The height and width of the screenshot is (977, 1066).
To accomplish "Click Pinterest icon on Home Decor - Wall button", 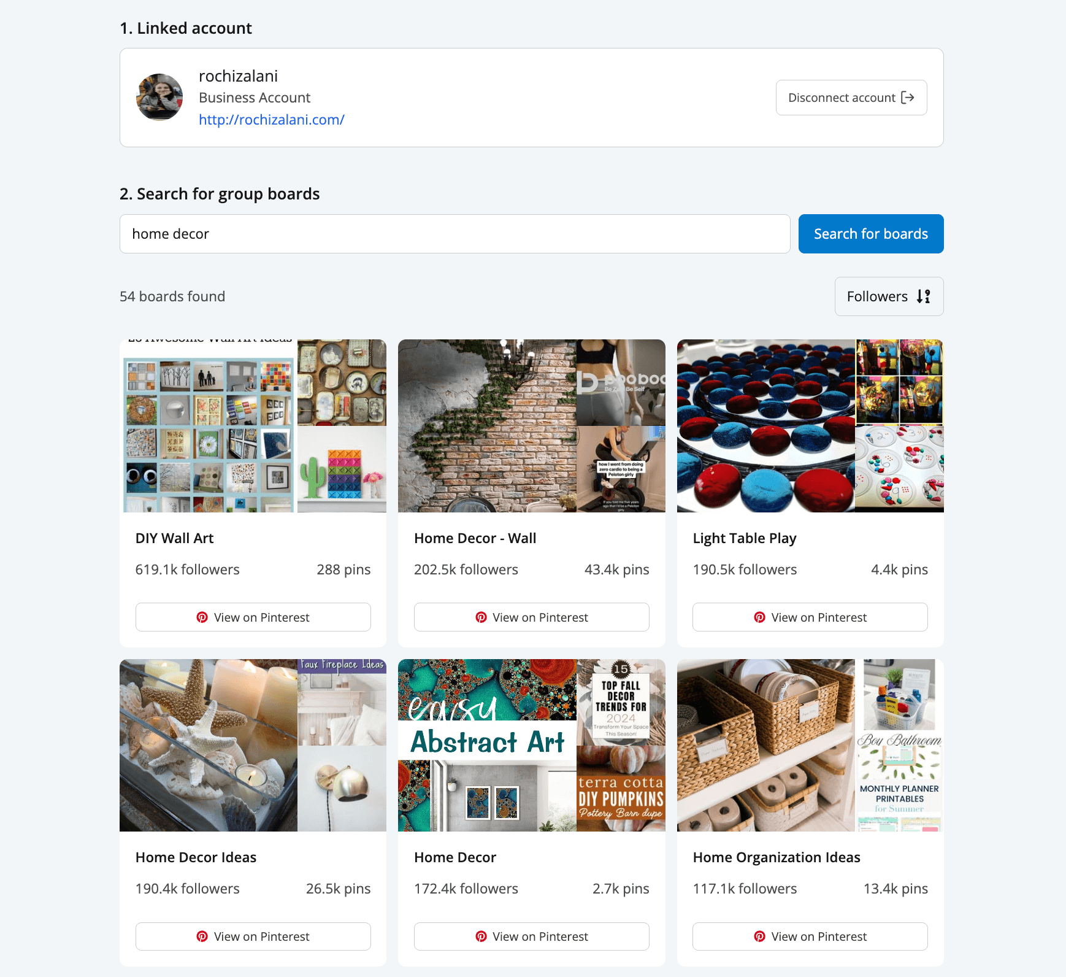I will point(481,617).
